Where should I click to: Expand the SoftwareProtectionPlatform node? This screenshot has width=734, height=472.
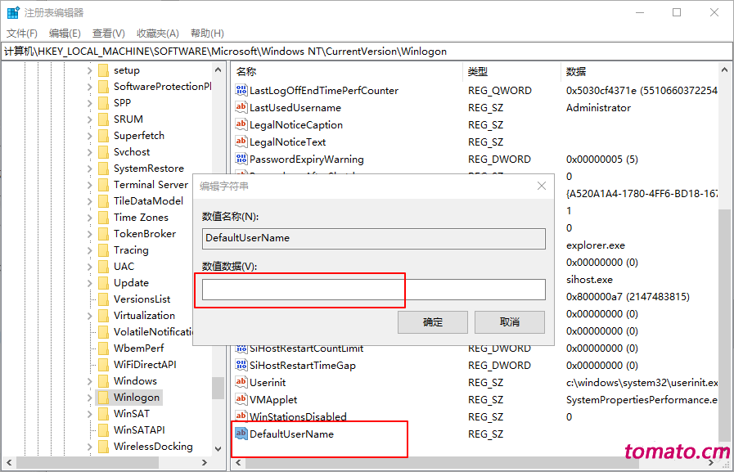click(89, 87)
